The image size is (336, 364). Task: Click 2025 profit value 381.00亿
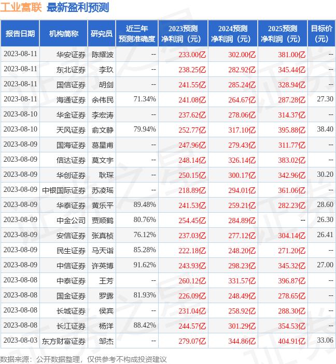291,55
